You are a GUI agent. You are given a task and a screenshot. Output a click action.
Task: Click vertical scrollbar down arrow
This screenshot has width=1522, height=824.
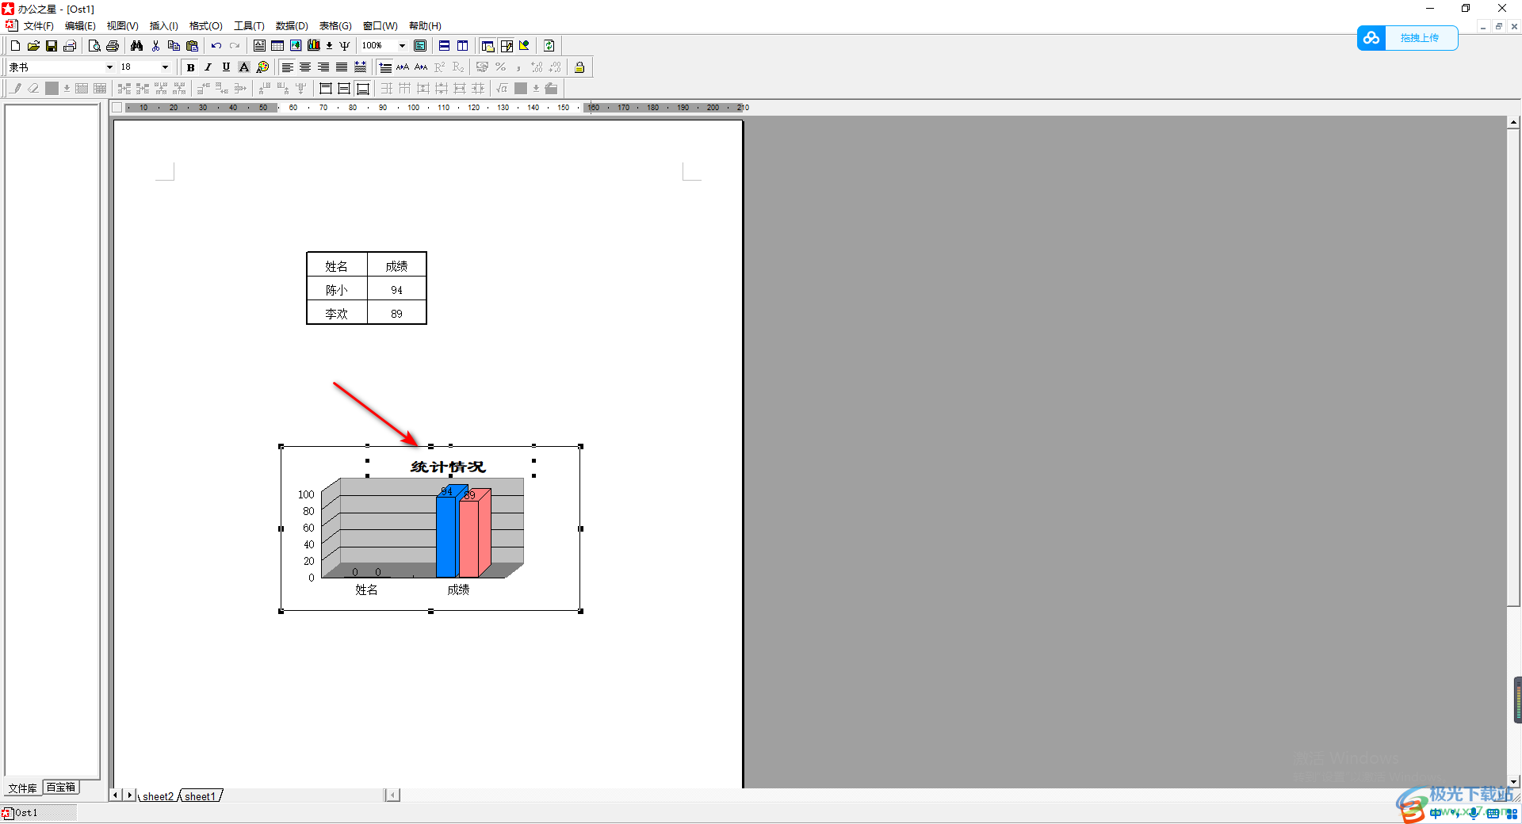[x=1514, y=781]
